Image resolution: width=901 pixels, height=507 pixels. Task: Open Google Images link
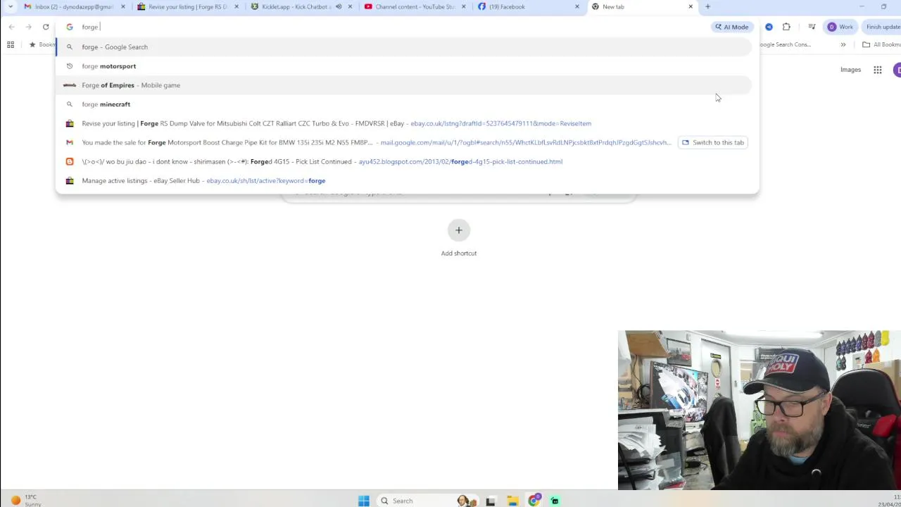tap(850, 70)
